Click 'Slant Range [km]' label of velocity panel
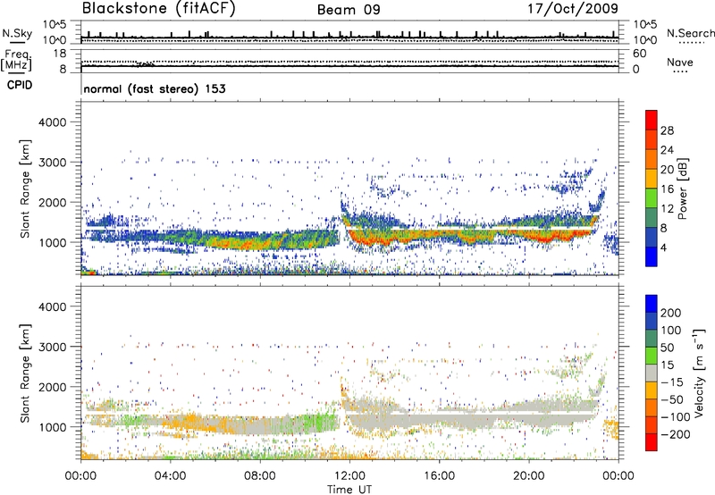The image size is (715, 495). click(x=25, y=373)
